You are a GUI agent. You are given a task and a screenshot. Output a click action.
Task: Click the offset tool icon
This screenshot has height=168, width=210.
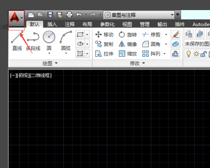pyautogui.click(x=175, y=53)
